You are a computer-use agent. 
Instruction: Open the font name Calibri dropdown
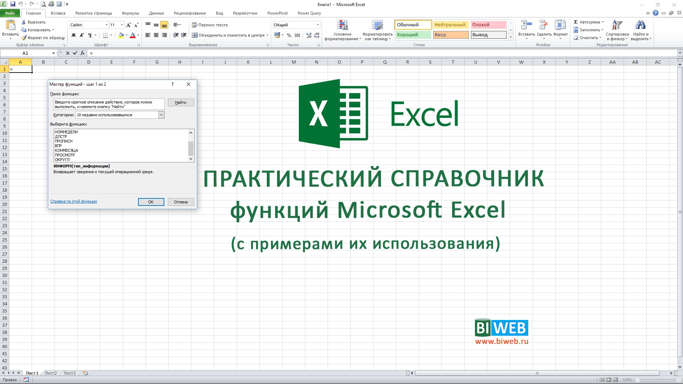(106, 25)
